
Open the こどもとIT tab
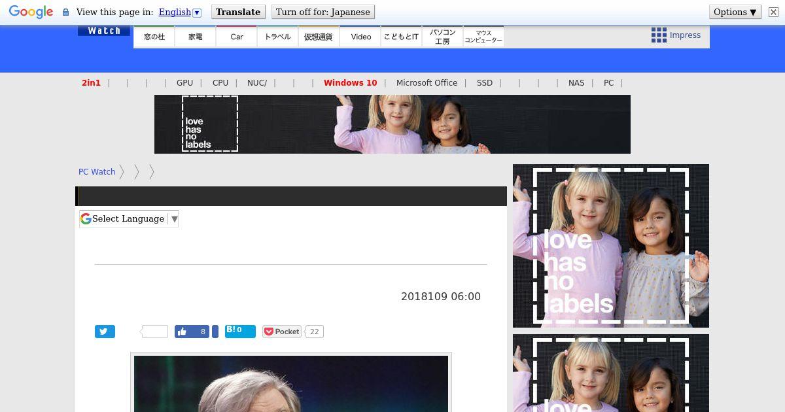pos(401,37)
